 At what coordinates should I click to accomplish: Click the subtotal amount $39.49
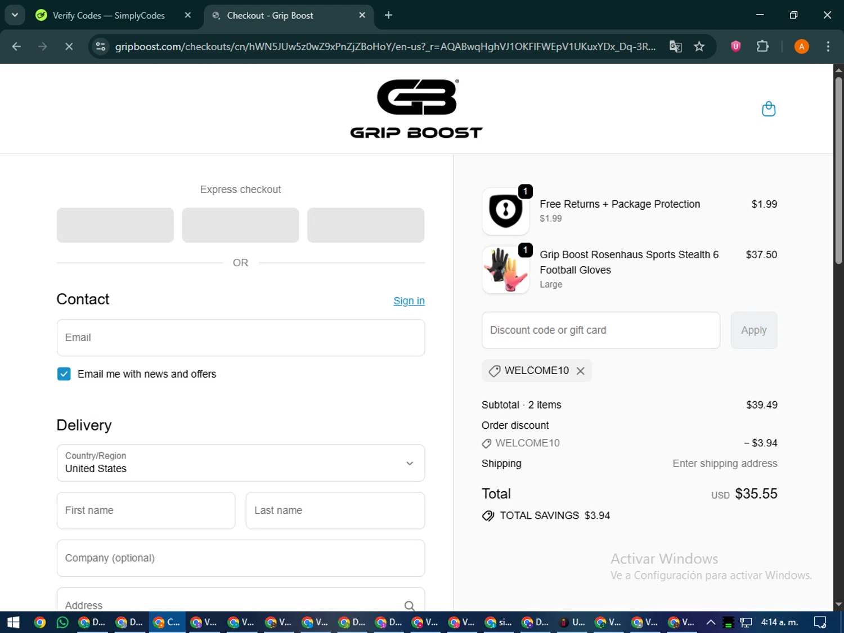762,405
